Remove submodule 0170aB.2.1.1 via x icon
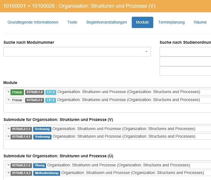The width and height of the screenshot is (211, 180). click(8, 129)
